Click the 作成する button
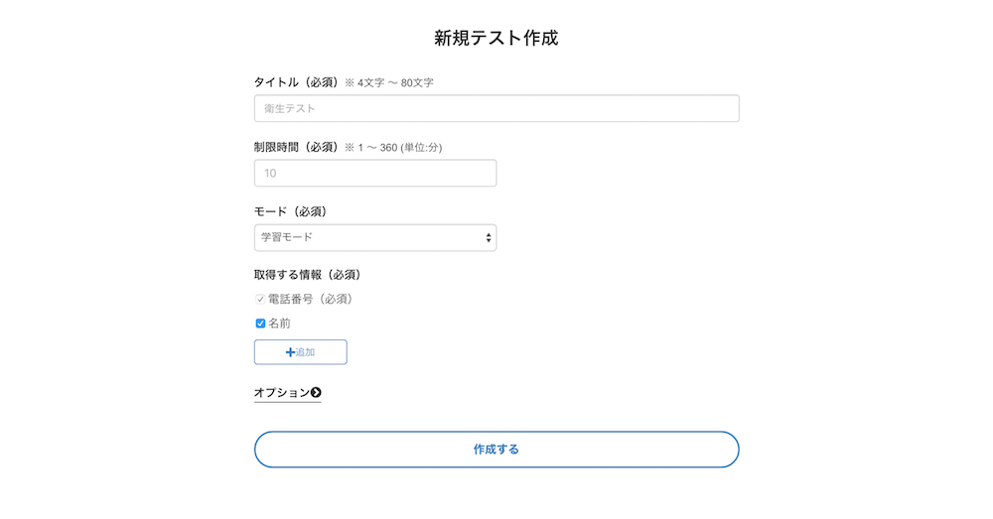 pyautogui.click(x=496, y=450)
